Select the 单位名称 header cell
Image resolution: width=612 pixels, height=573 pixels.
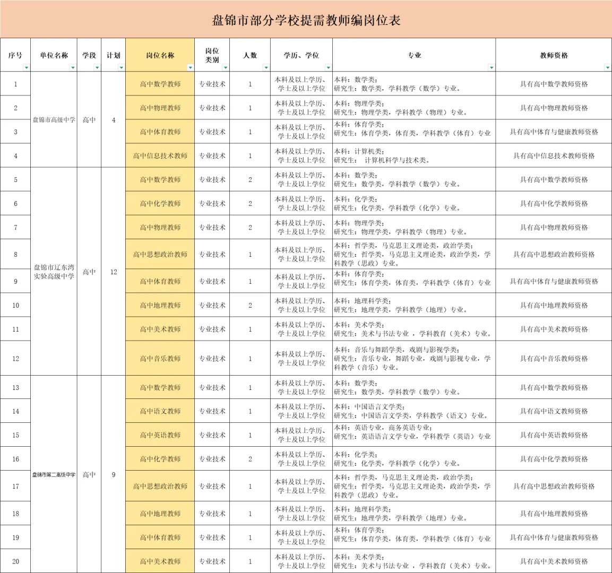click(x=54, y=55)
